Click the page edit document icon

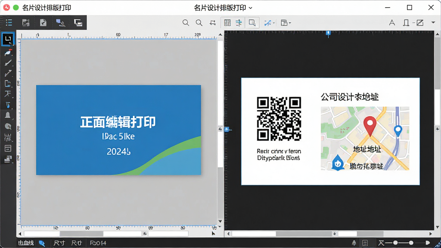[x=43, y=22]
